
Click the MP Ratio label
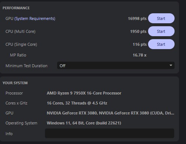click(18, 55)
